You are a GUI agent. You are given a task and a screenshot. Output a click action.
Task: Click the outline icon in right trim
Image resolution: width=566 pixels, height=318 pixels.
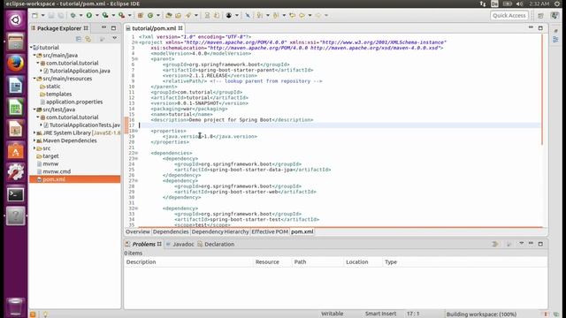point(555,40)
